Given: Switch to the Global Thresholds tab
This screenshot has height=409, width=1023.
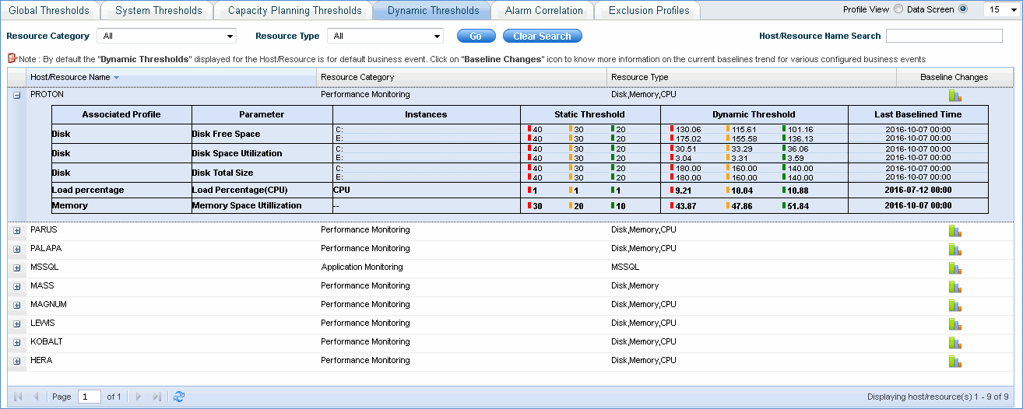Looking at the screenshot, I should tap(49, 11).
